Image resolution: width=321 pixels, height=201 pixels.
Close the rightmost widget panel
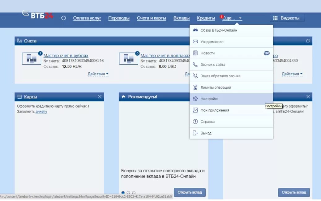308,96
